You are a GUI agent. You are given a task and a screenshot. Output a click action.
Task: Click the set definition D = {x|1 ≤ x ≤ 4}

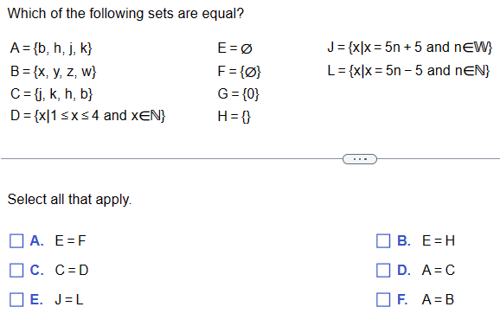click(87, 115)
